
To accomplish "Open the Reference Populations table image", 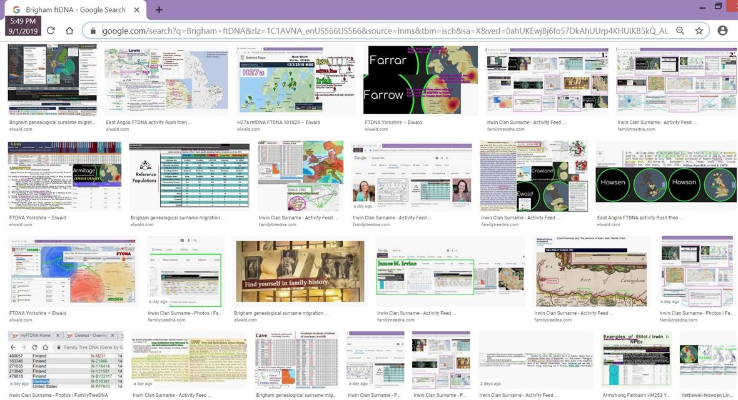I will (189, 177).
